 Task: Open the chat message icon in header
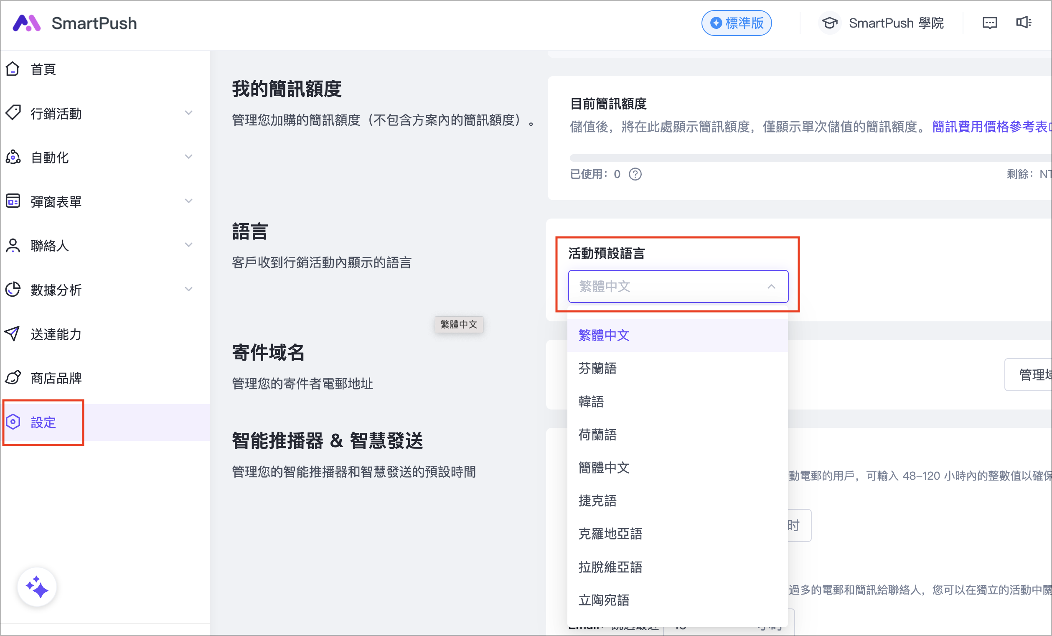point(990,23)
